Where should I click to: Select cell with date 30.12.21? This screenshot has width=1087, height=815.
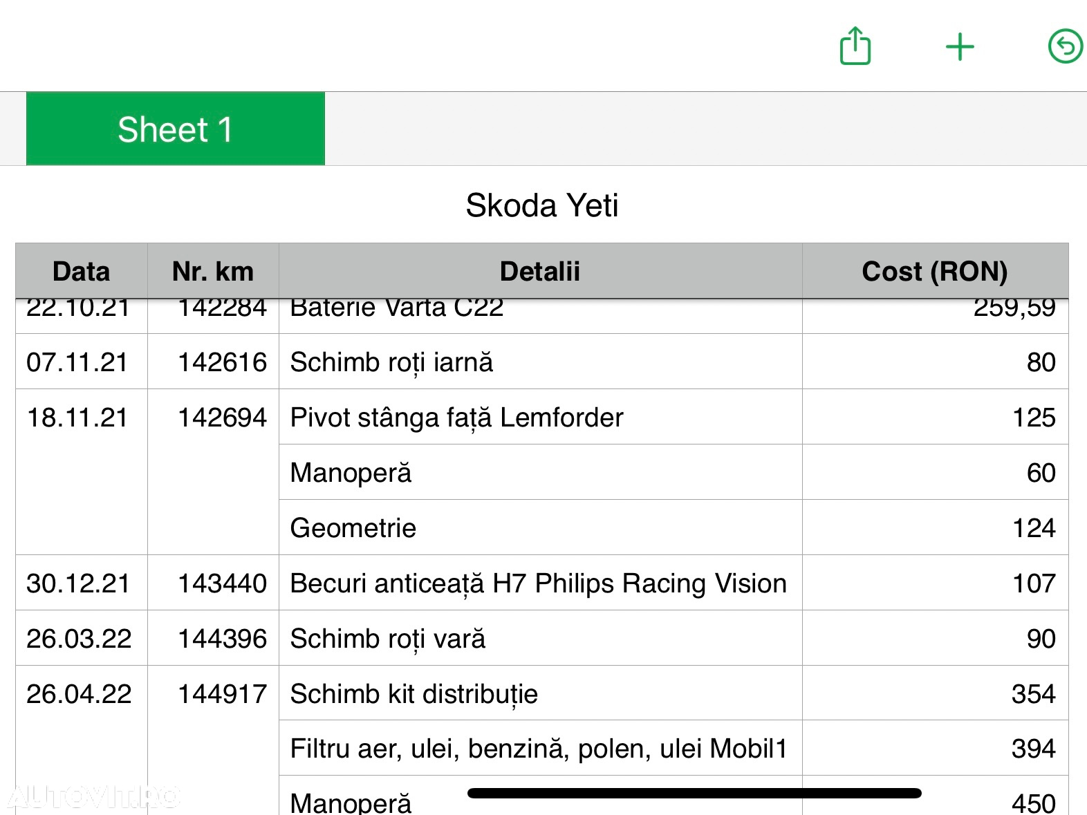[x=82, y=583]
